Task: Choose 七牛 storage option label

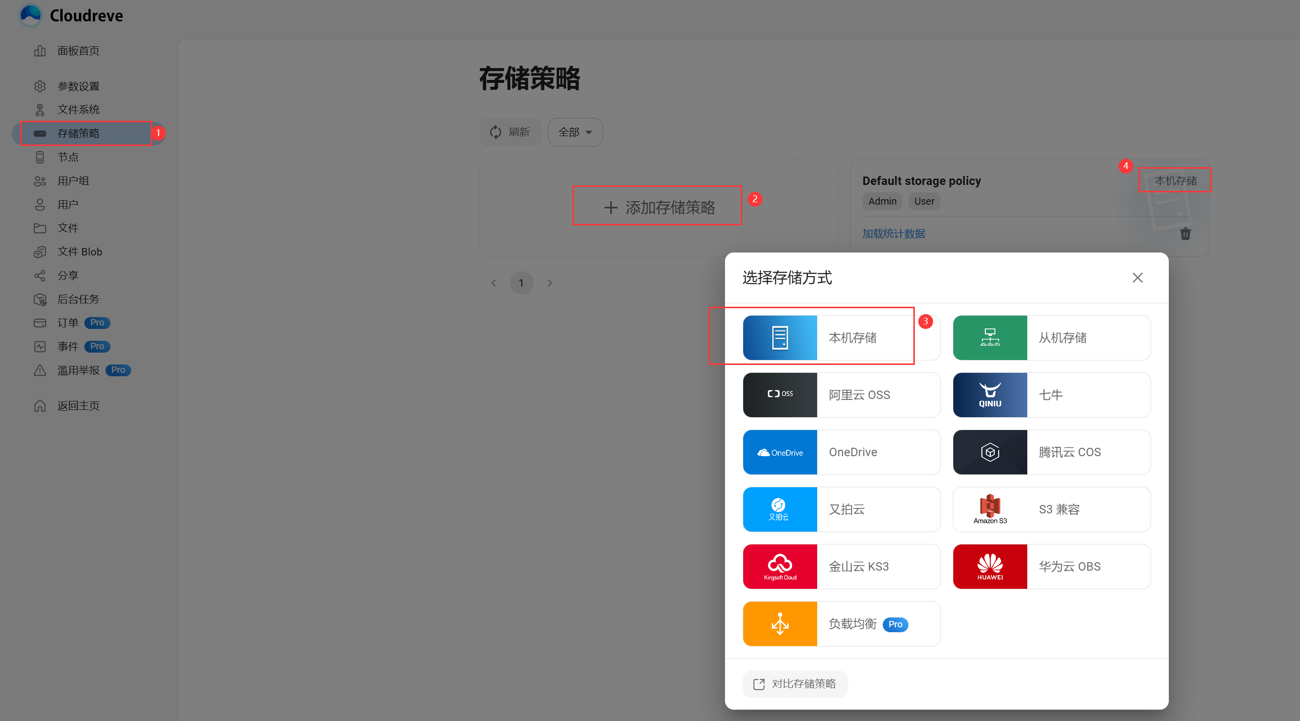Action: click(1050, 395)
